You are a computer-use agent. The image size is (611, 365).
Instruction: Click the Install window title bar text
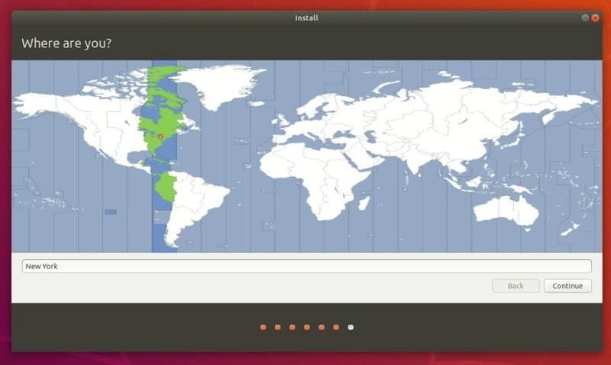[x=305, y=18]
